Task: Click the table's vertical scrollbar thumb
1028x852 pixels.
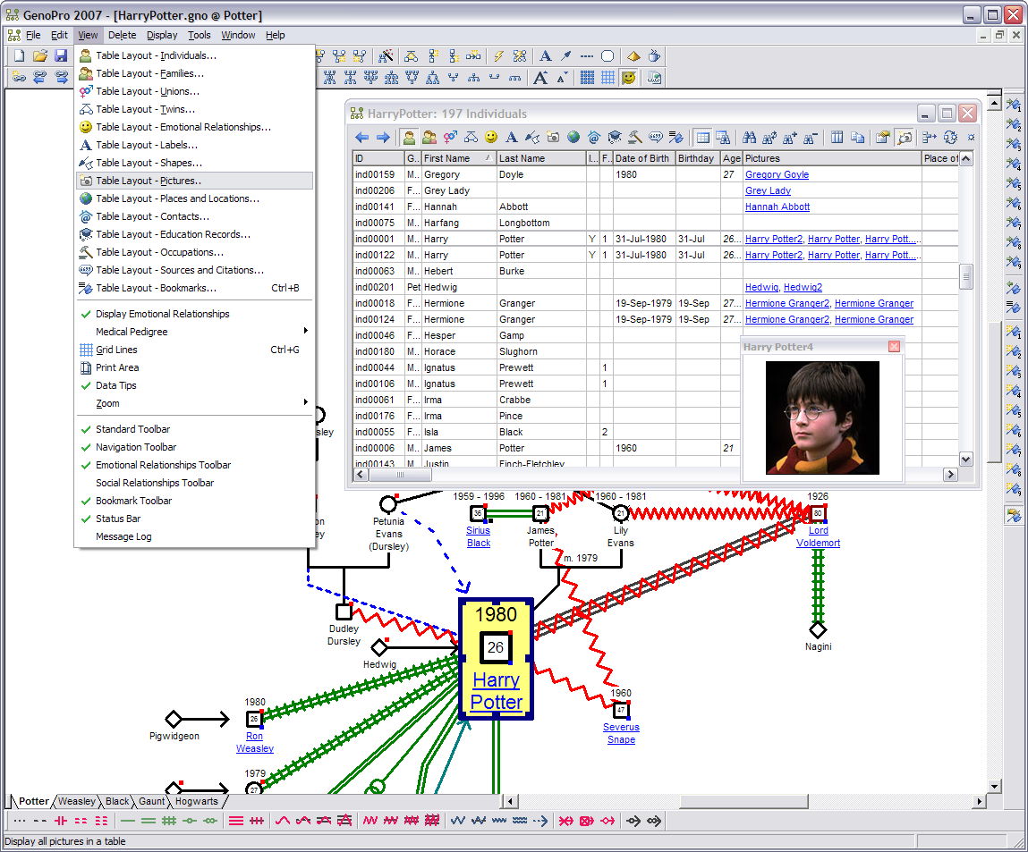Action: (x=965, y=275)
